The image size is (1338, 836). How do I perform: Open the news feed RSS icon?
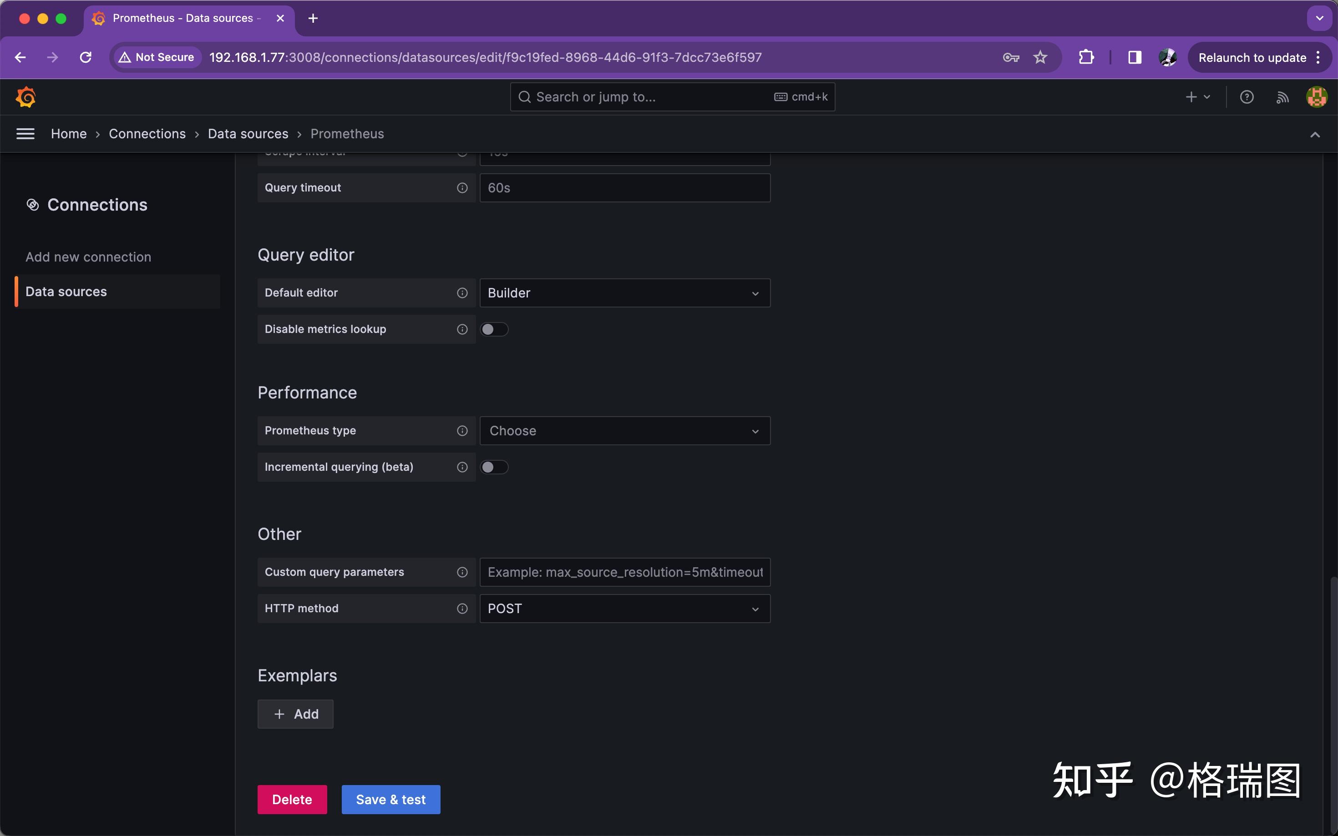tap(1282, 97)
